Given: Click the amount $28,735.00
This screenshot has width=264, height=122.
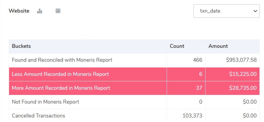Looking at the screenshot, I should [243, 88].
